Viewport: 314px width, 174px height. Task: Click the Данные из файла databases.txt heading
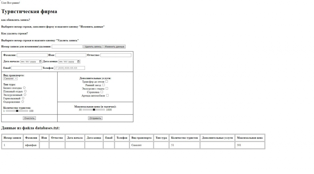30,128
